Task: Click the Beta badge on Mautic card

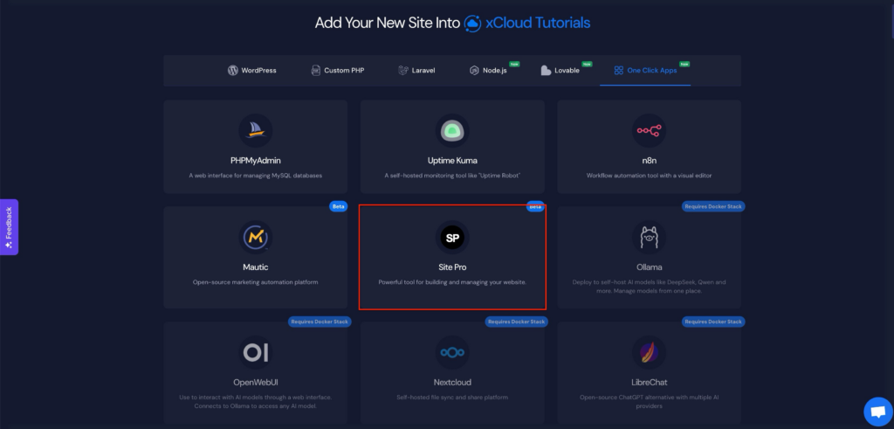Action: [338, 207]
